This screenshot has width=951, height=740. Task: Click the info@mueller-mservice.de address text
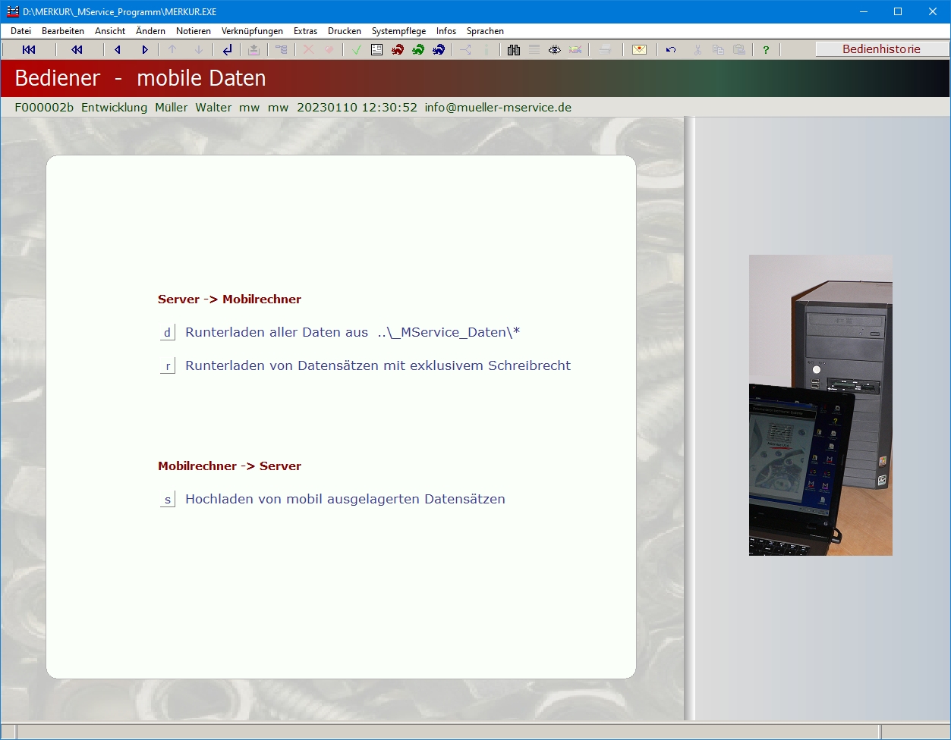[x=498, y=108]
